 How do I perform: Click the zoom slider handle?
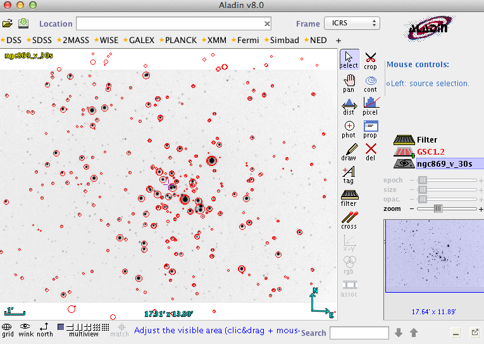(438, 208)
